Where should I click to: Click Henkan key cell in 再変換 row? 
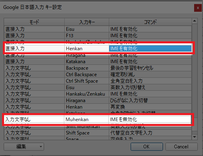[87, 107]
